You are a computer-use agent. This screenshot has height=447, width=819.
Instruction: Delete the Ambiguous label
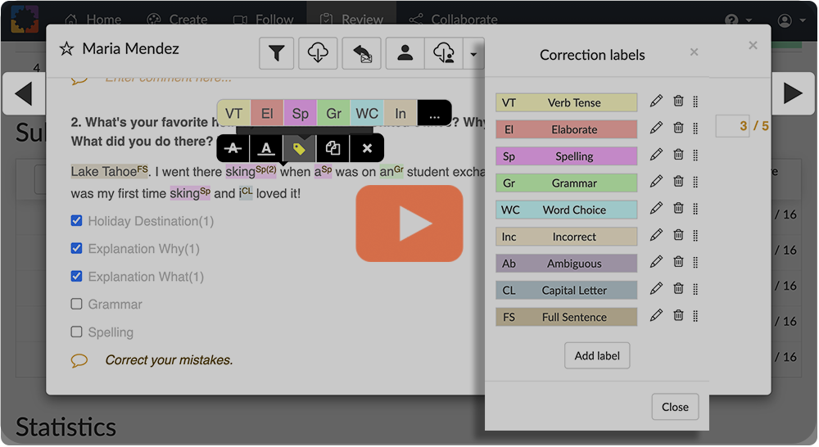(678, 262)
